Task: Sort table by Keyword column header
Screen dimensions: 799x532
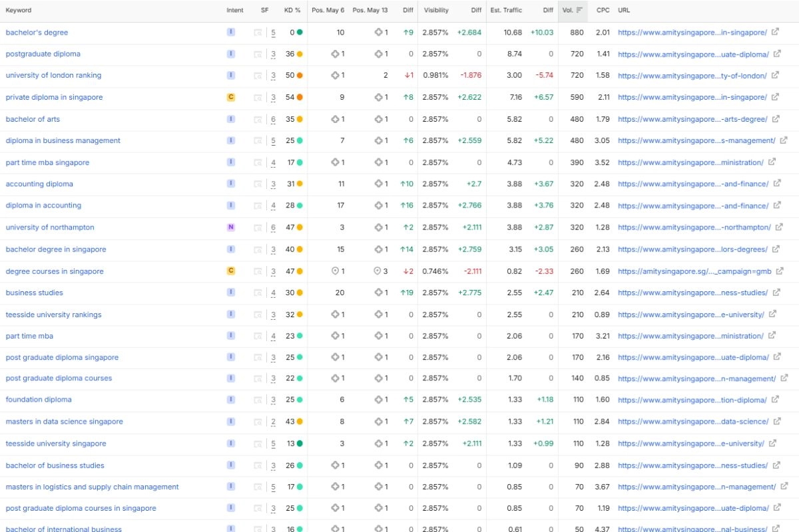Action: pyautogui.click(x=19, y=10)
